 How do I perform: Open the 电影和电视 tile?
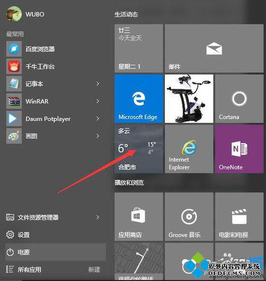[x=239, y=217]
